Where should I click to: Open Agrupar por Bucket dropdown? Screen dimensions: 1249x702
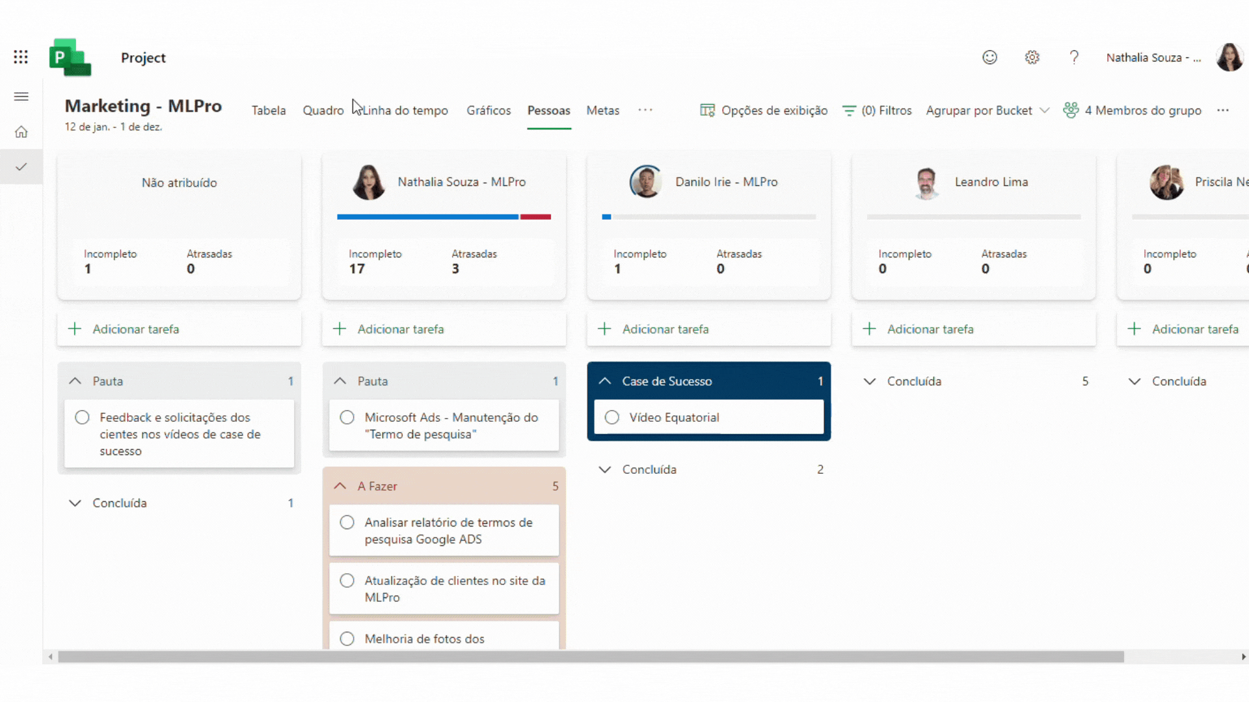[x=987, y=110]
